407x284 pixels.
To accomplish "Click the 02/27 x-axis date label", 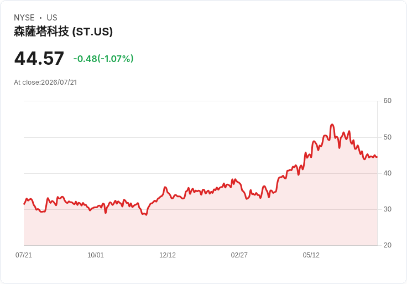I will pyautogui.click(x=239, y=255).
